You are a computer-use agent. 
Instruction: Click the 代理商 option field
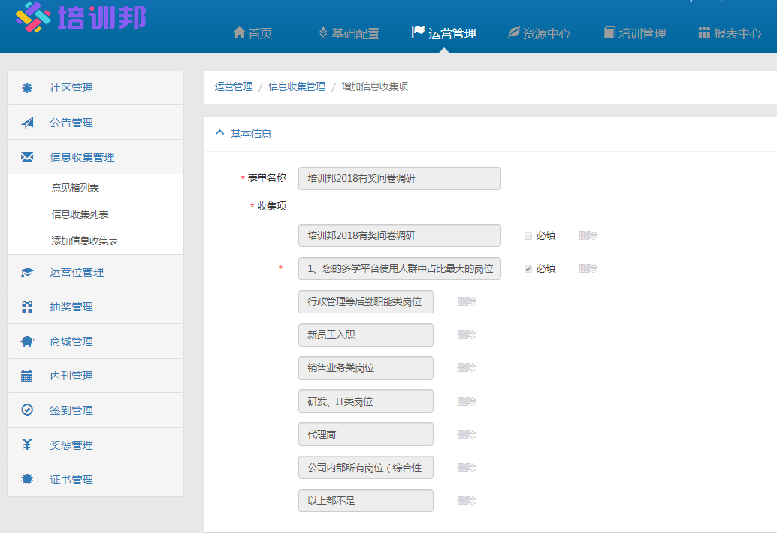click(366, 435)
